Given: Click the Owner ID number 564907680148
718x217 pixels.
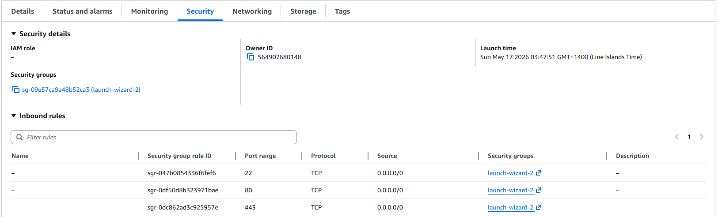Looking at the screenshot, I should (279, 57).
